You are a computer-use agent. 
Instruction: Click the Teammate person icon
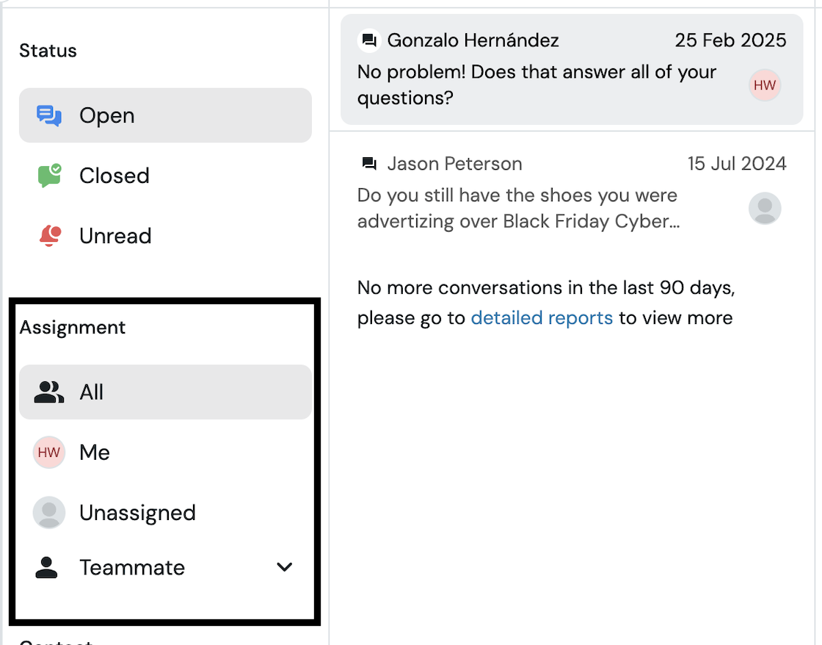click(x=47, y=567)
